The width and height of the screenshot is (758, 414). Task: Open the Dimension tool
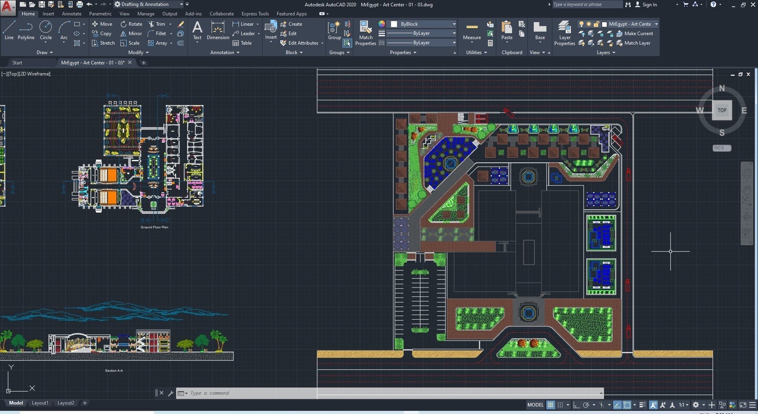pyautogui.click(x=218, y=30)
